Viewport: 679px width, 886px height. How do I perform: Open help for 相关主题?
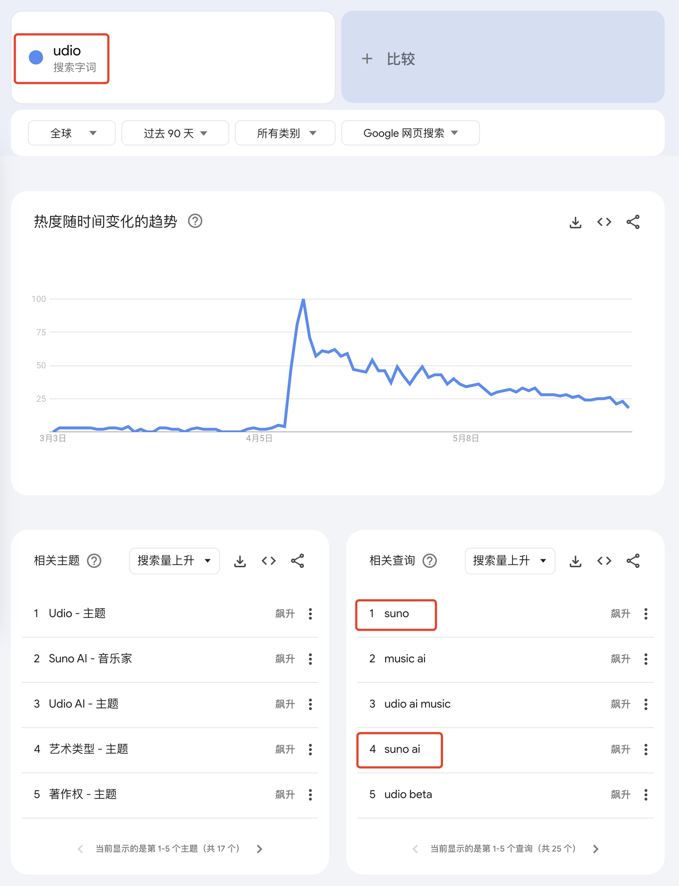pos(94,561)
